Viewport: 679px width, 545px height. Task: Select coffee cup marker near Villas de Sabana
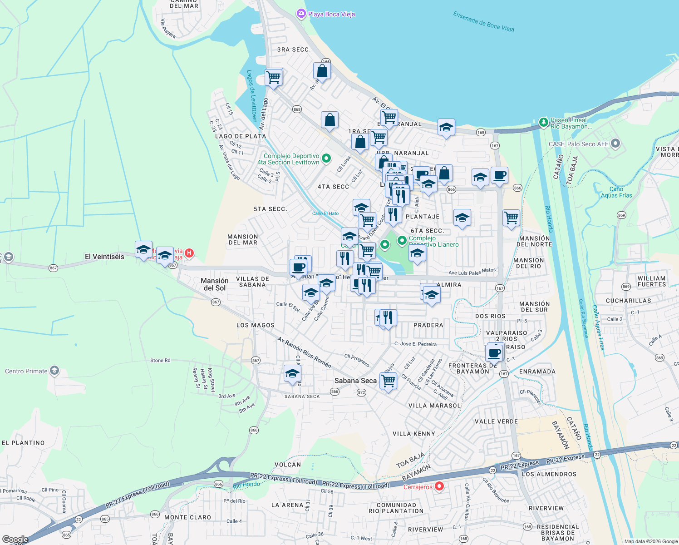(299, 268)
